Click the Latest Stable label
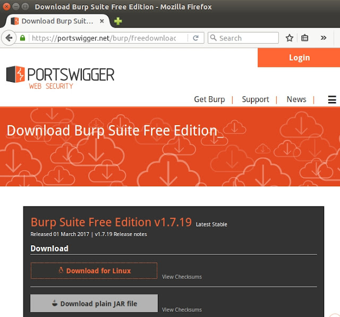The height and width of the screenshot is (317, 340). [x=211, y=224]
